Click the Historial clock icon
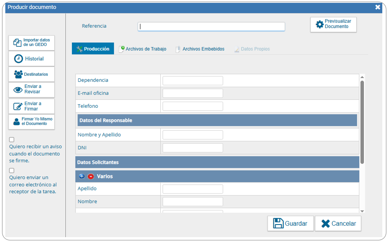This screenshot has width=388, height=242. (18, 59)
